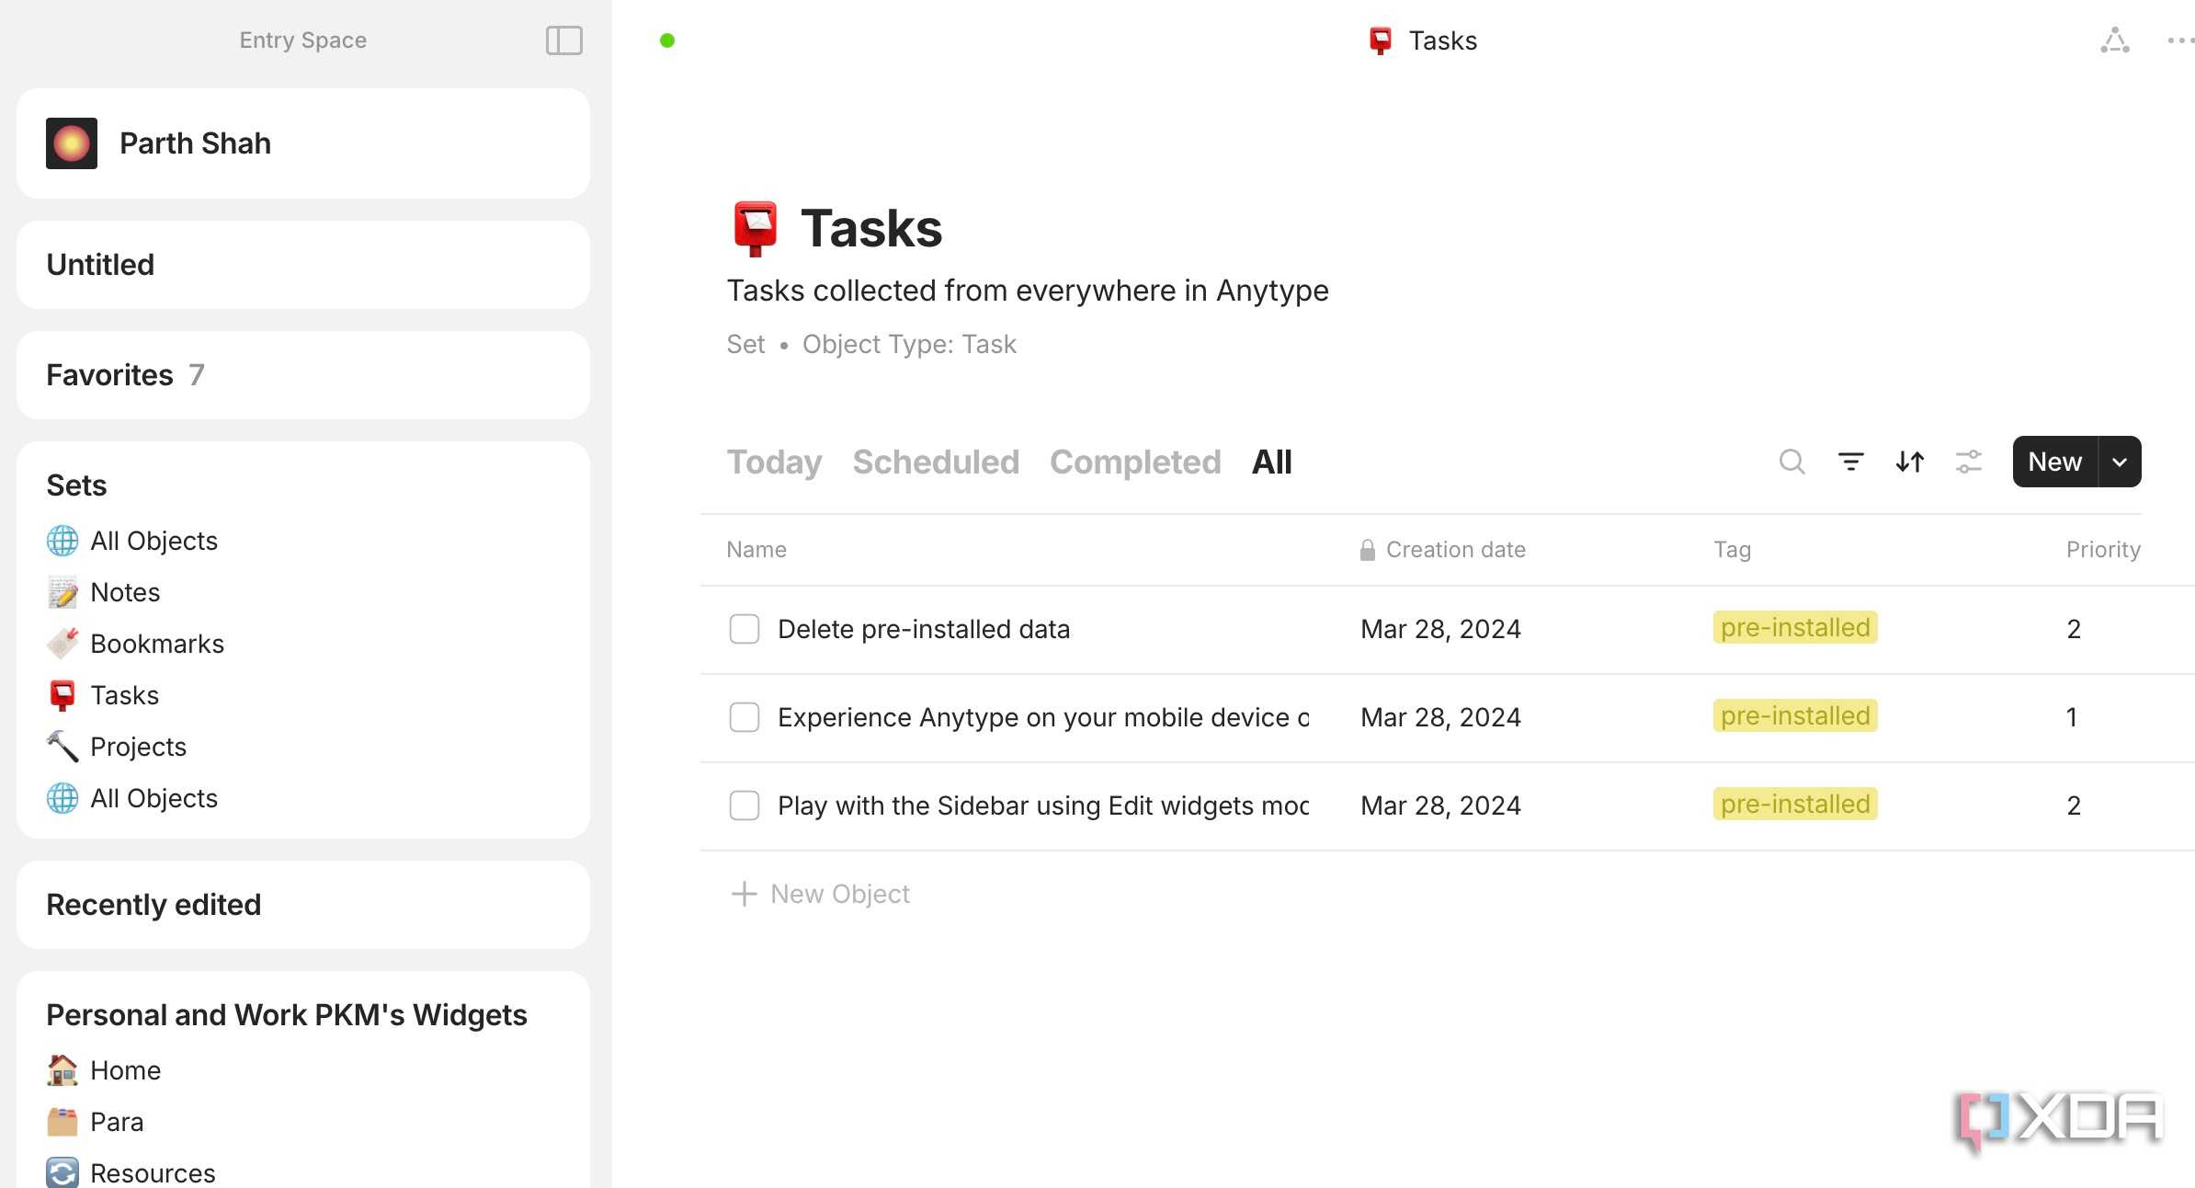Open Projects set in the sidebar
2195x1188 pixels.
138,747
